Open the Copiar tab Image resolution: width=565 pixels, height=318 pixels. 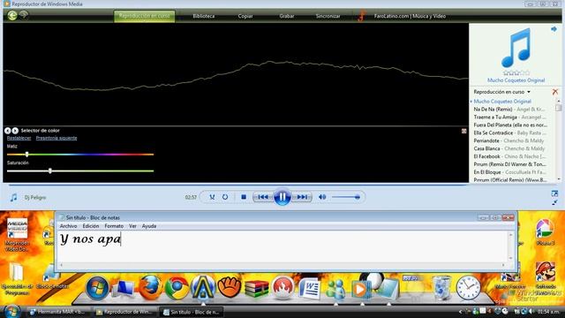[x=245, y=16]
